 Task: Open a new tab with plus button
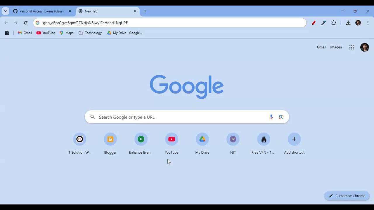coord(145,11)
